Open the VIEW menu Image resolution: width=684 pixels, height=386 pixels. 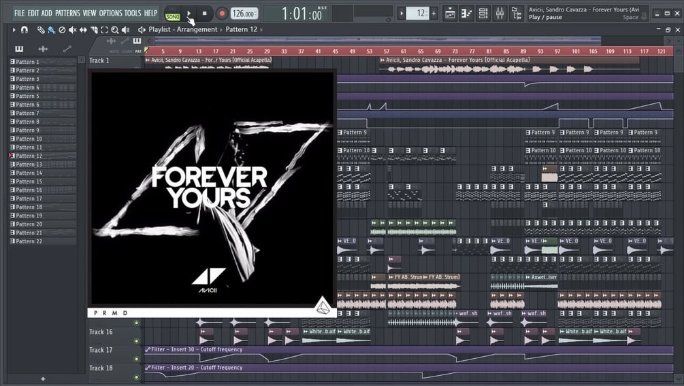[x=89, y=13]
